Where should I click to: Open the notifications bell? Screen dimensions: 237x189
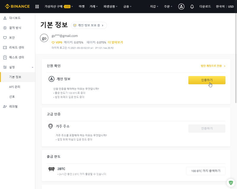192,6
